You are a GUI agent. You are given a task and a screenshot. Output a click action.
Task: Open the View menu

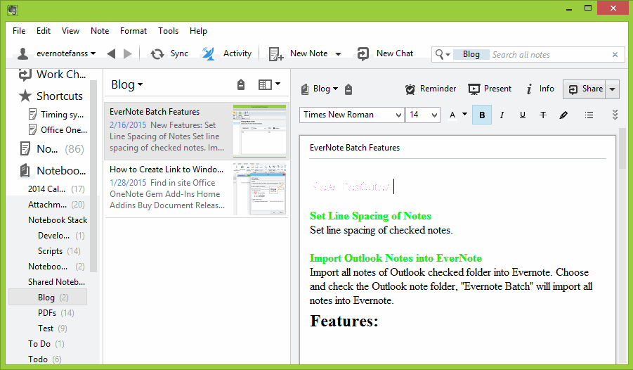[70, 31]
